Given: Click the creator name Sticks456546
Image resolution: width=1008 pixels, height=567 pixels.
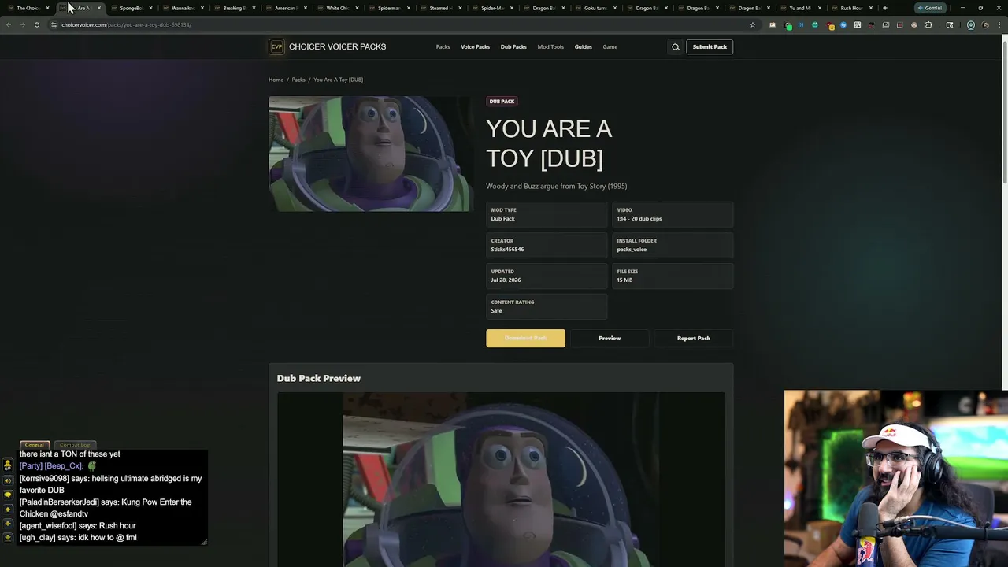Looking at the screenshot, I should (507, 250).
